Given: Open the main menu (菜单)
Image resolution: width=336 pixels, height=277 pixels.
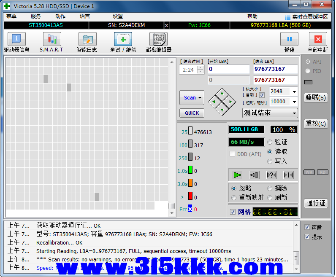Looking at the screenshot, I should [11, 16].
